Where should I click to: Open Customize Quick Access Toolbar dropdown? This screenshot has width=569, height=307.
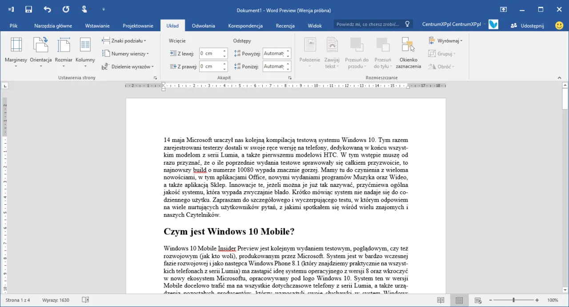[104, 9]
